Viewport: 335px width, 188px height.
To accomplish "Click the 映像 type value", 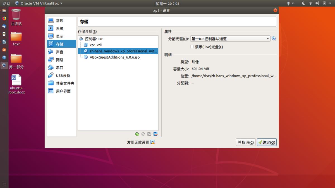I will (x=195, y=62).
